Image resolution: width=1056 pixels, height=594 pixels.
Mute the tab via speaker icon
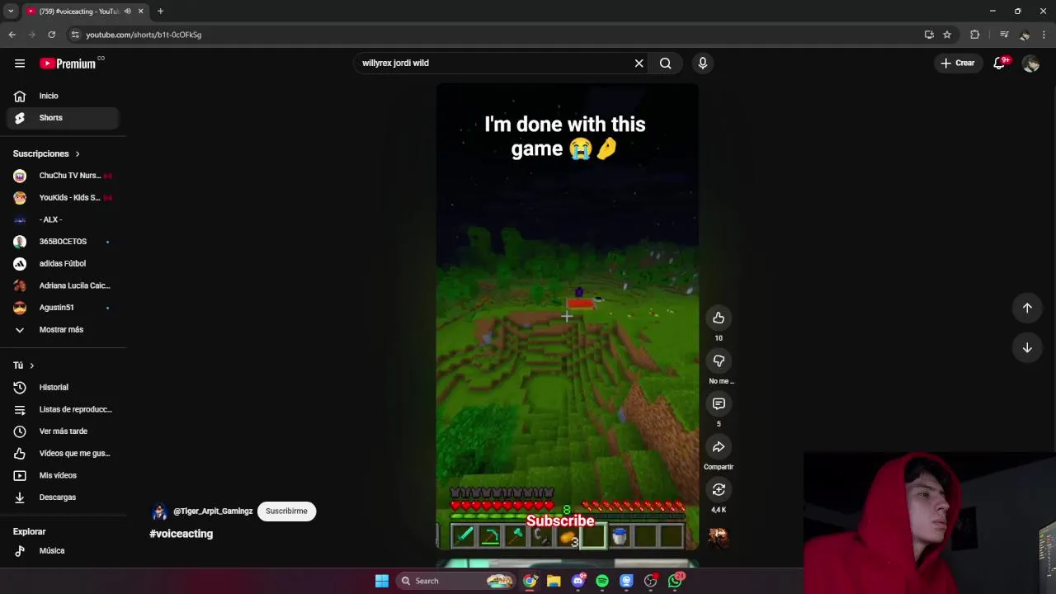point(127,12)
